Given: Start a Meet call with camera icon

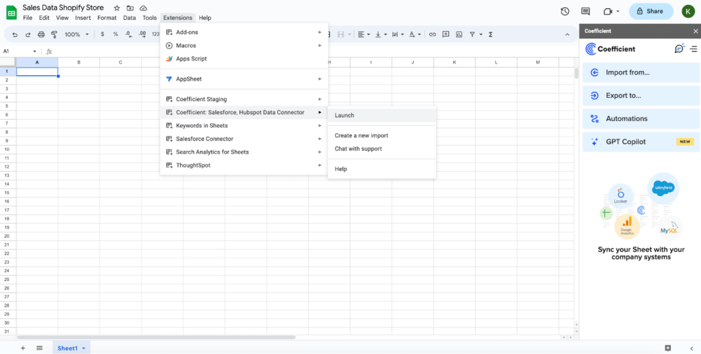Looking at the screenshot, I should pos(607,11).
